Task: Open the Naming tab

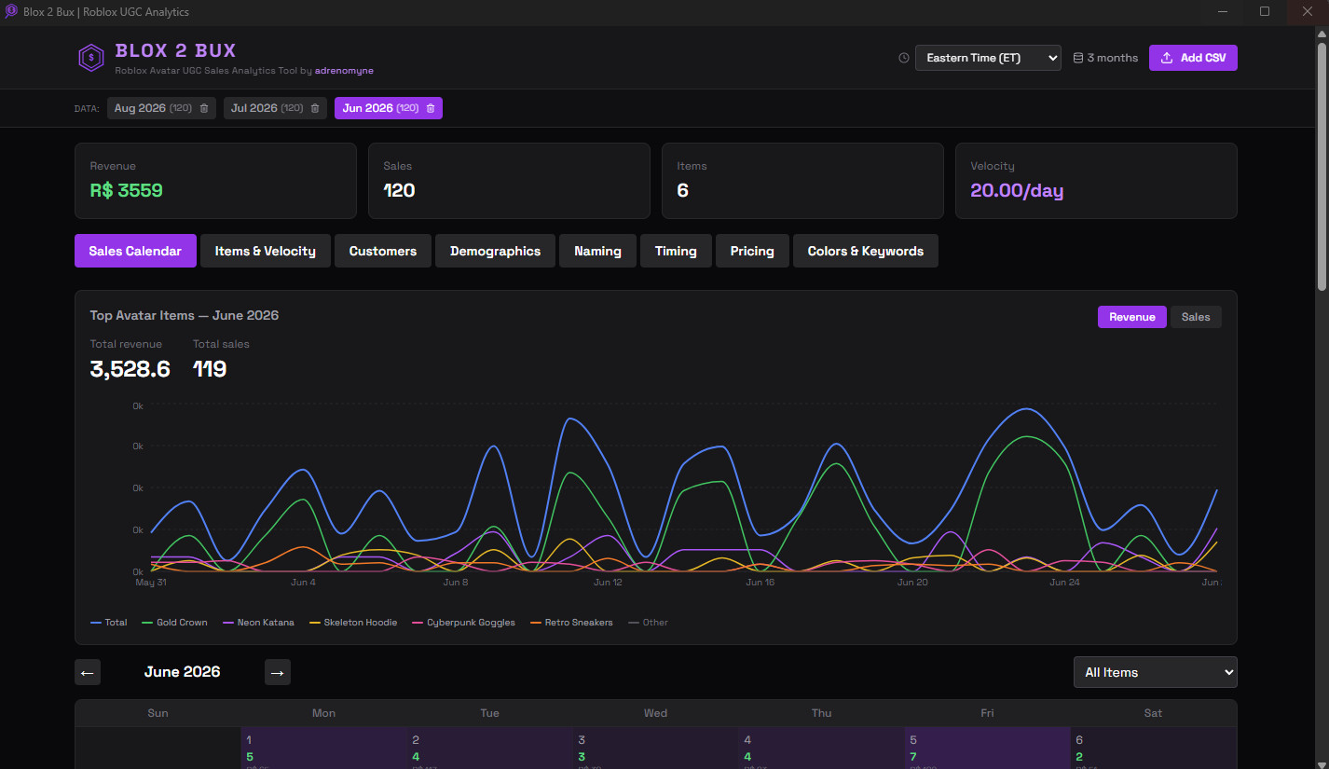Action: (597, 251)
